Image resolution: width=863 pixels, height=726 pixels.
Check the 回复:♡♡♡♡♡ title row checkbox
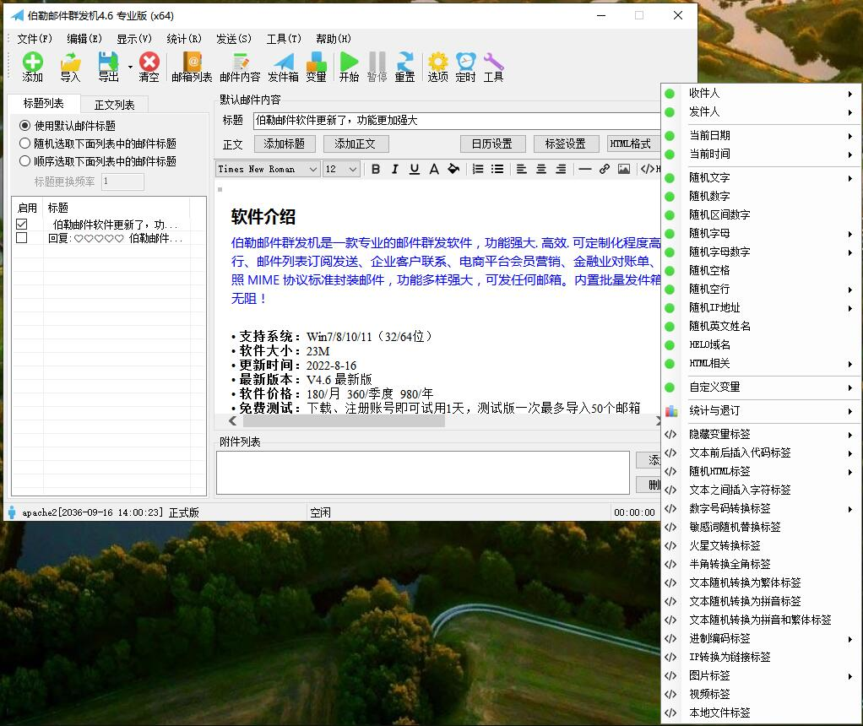pos(21,238)
